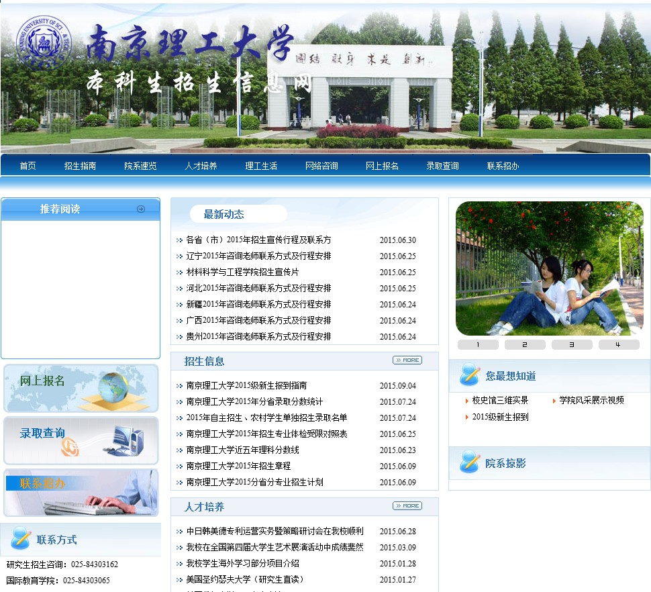Open 联系招办 navigation item

point(503,166)
